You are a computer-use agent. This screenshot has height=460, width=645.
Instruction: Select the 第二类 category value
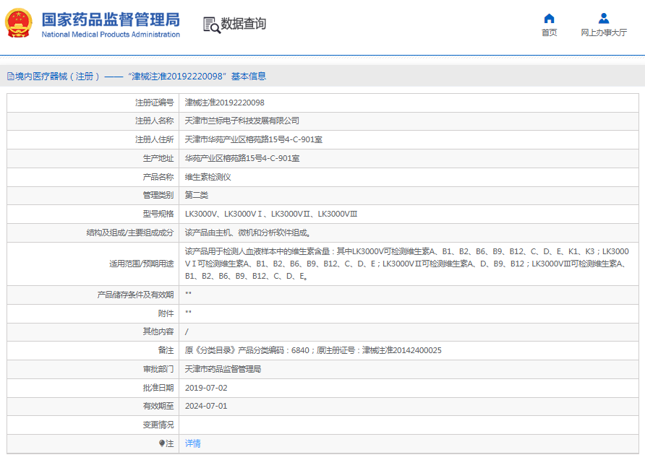197,195
